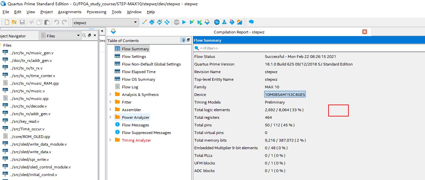Expand the Power Analyzer folder
The width and height of the screenshot is (425, 180).
pyautogui.click(x=110, y=117)
